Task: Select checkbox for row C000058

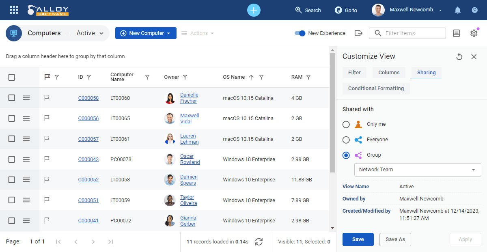Action: pyautogui.click(x=12, y=98)
